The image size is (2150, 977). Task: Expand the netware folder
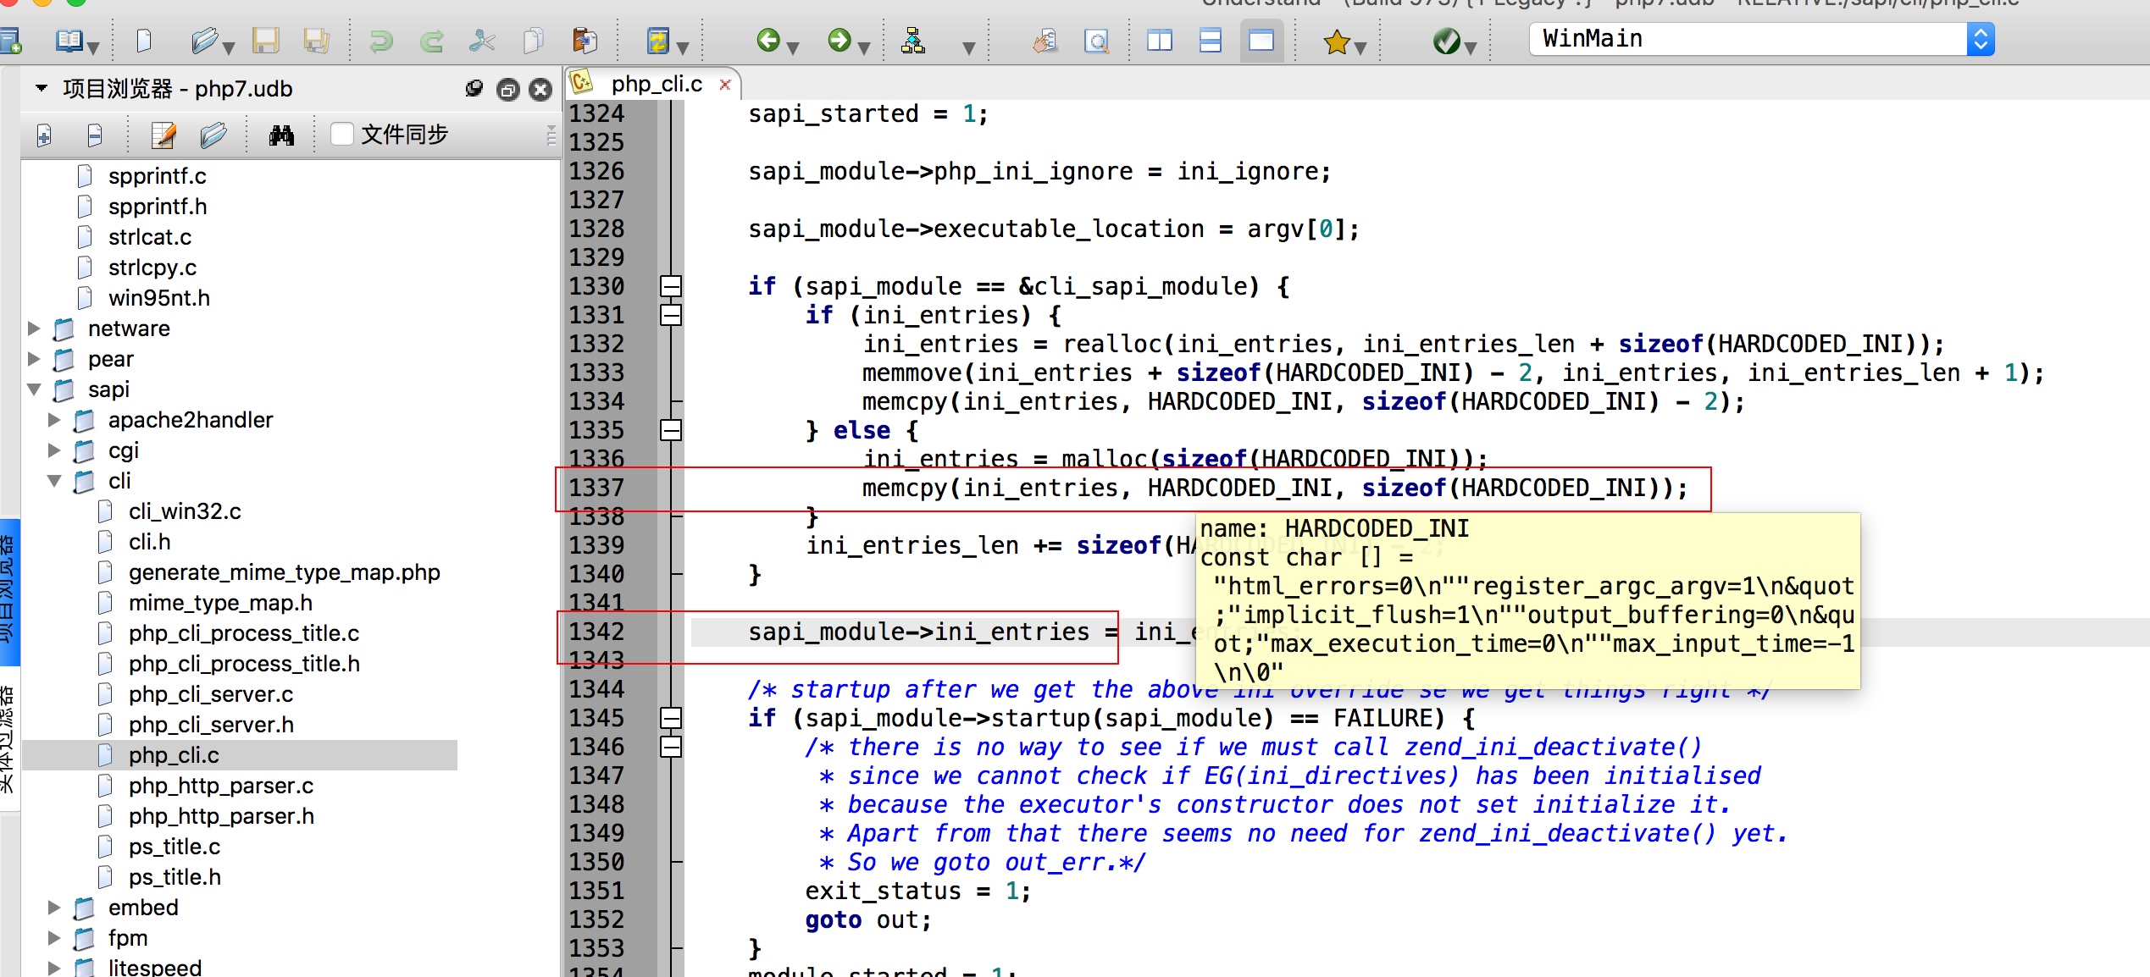pyautogui.click(x=34, y=328)
